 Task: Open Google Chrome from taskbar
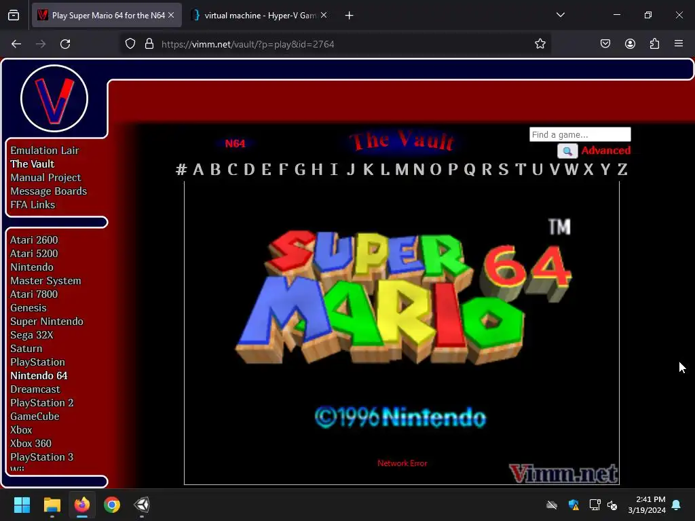112,505
